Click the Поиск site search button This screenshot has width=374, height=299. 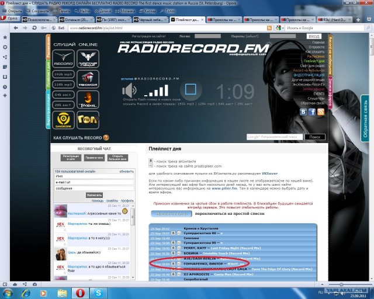click(x=315, y=137)
